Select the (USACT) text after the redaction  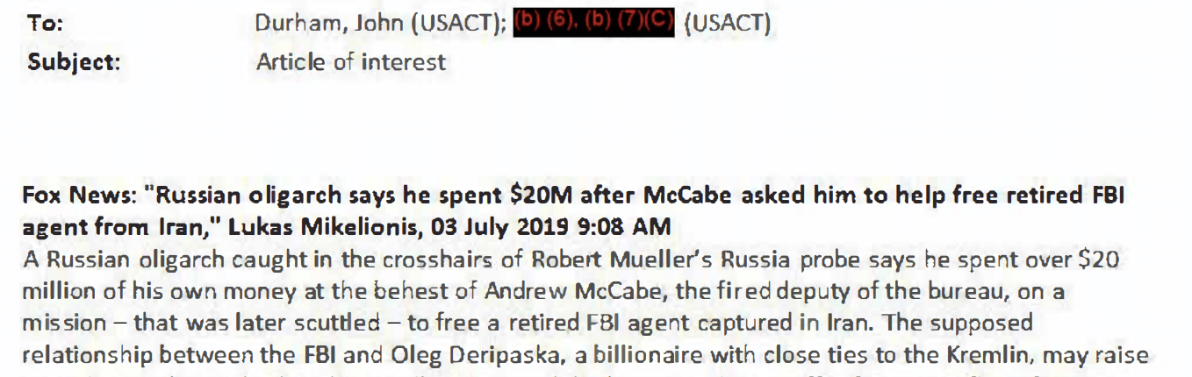tap(727, 25)
